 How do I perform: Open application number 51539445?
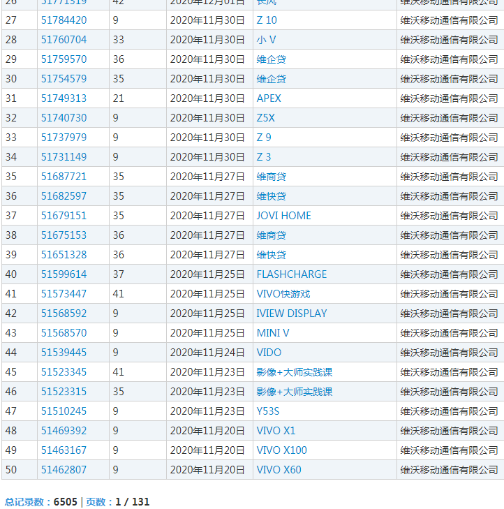(x=64, y=352)
